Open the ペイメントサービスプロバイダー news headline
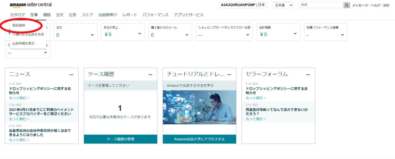 42,112
